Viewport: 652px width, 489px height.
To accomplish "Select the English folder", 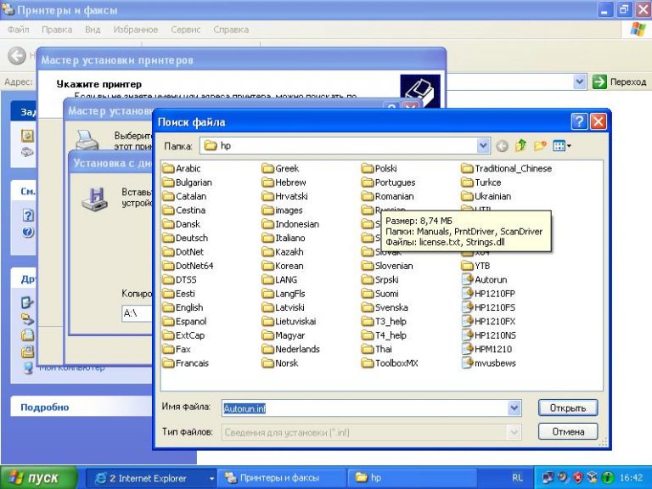I will [183, 307].
